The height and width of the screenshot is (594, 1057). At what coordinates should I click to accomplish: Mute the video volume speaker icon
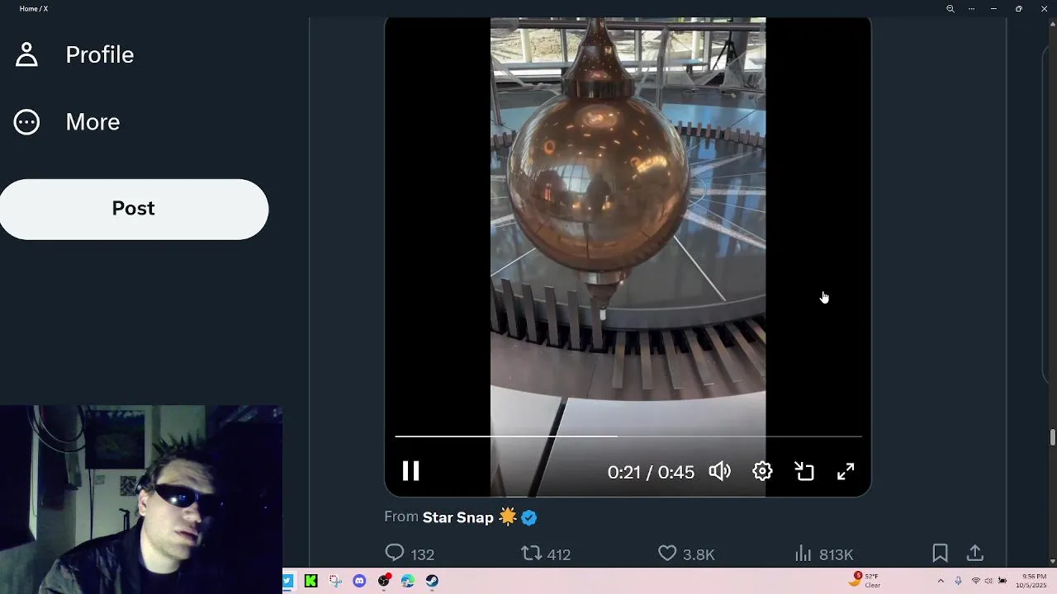(x=719, y=471)
